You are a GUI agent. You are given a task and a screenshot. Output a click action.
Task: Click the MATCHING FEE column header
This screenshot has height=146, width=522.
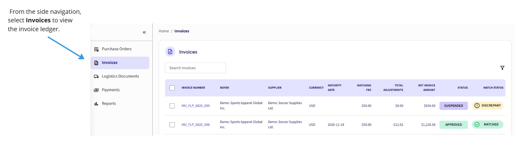pyautogui.click(x=364, y=88)
